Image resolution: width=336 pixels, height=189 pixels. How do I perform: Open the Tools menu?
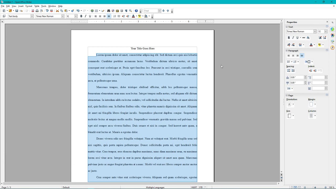pyautogui.click(x=44, y=6)
